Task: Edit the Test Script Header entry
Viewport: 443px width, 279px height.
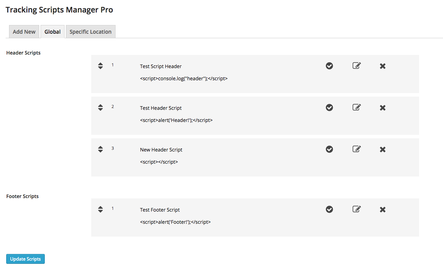Action: point(357,66)
